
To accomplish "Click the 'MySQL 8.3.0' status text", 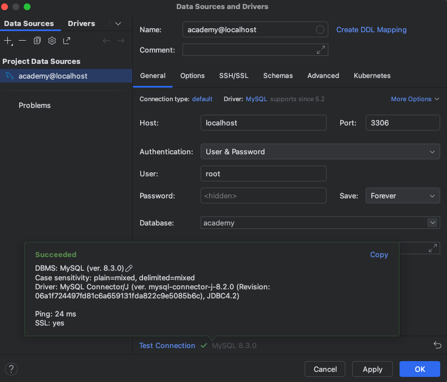I will (x=234, y=345).
